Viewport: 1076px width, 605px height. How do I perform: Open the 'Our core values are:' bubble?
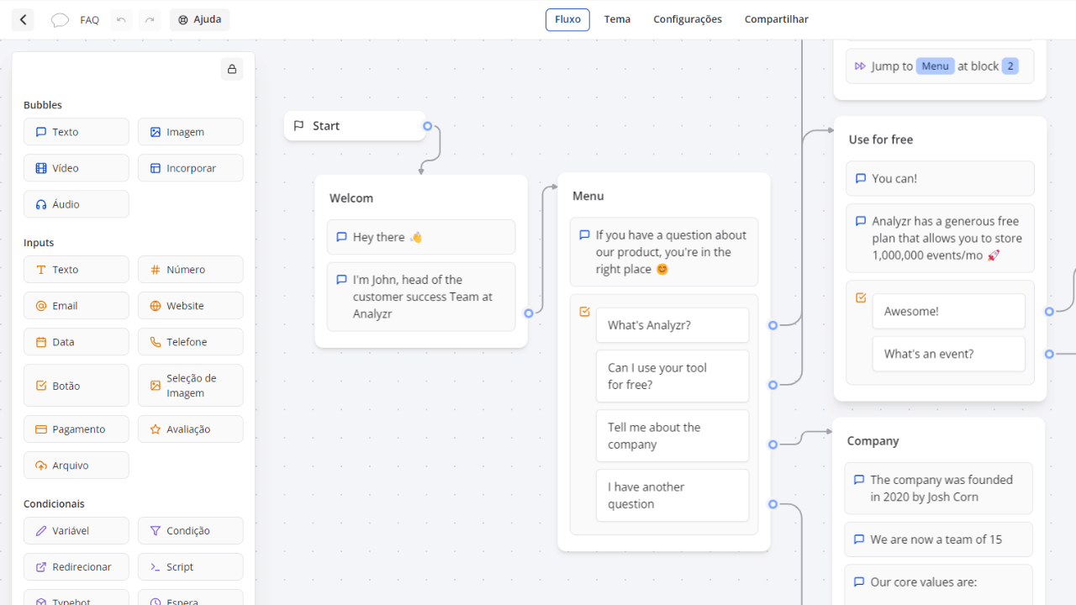[x=938, y=585]
